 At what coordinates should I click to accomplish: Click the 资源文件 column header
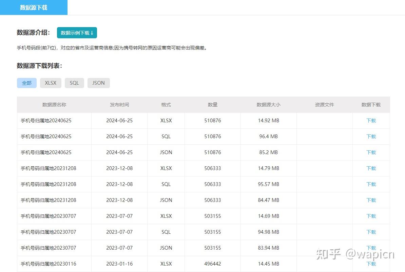tap(324, 105)
